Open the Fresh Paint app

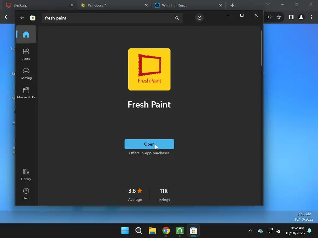click(x=149, y=144)
